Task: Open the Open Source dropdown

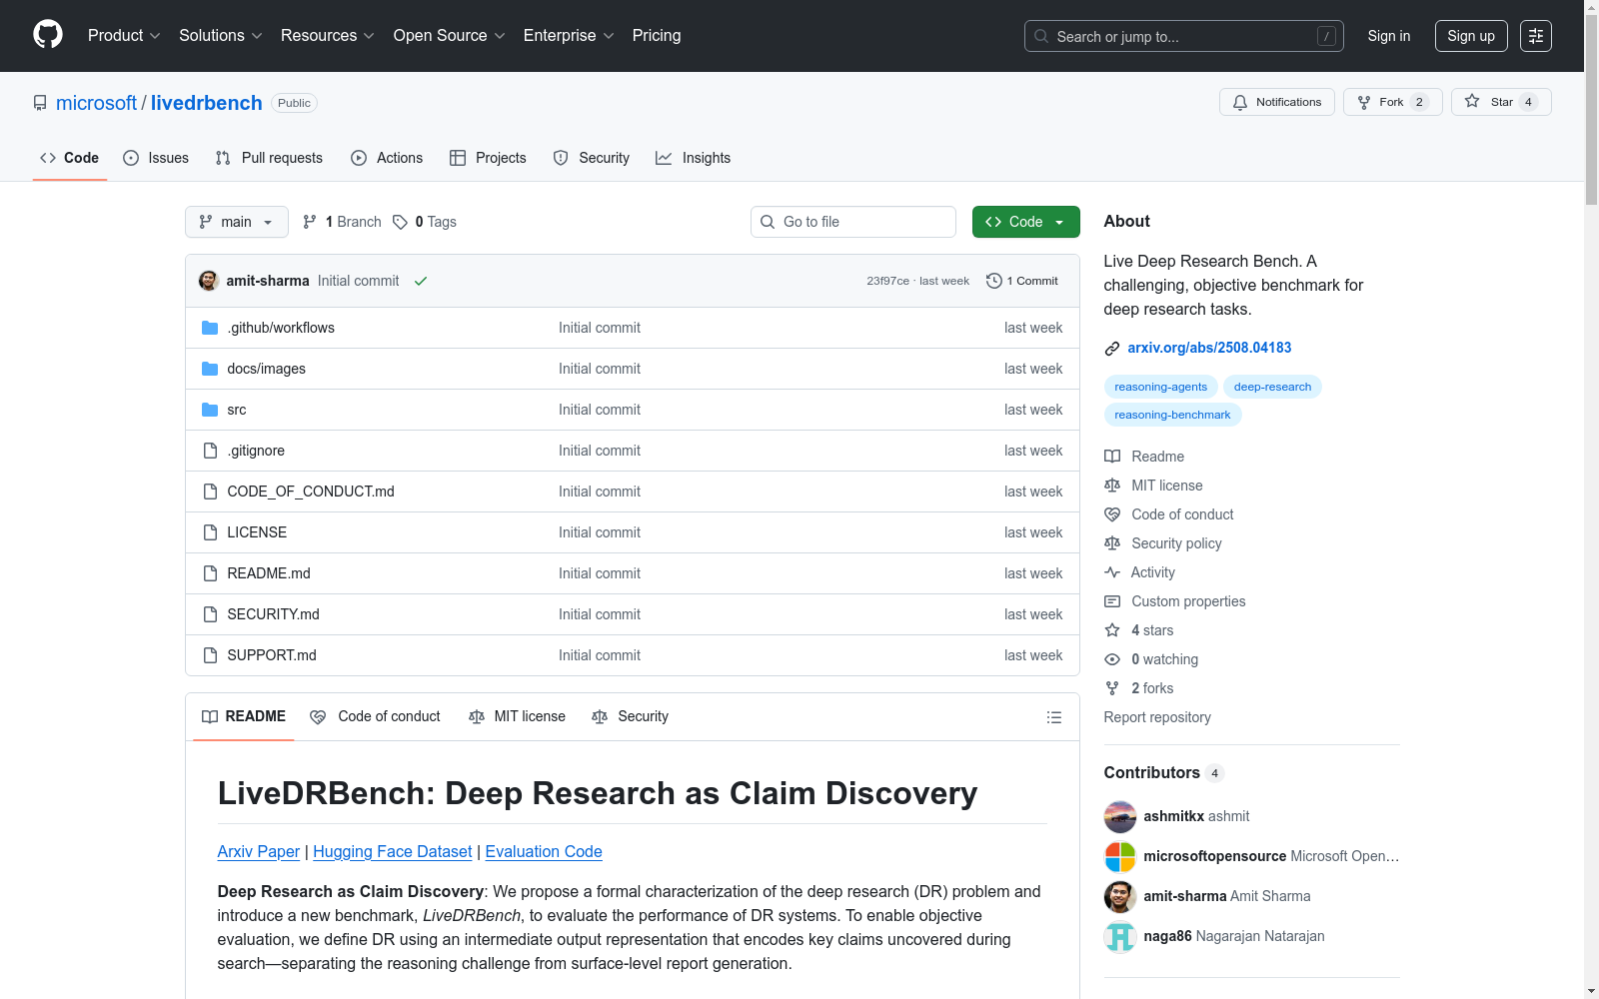Action: [x=450, y=36]
